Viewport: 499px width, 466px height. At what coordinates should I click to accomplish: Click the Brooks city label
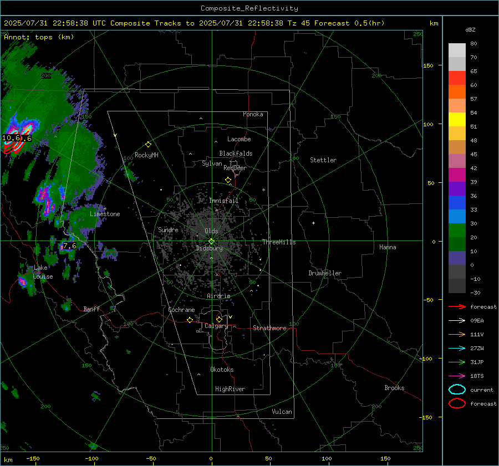[394, 388]
